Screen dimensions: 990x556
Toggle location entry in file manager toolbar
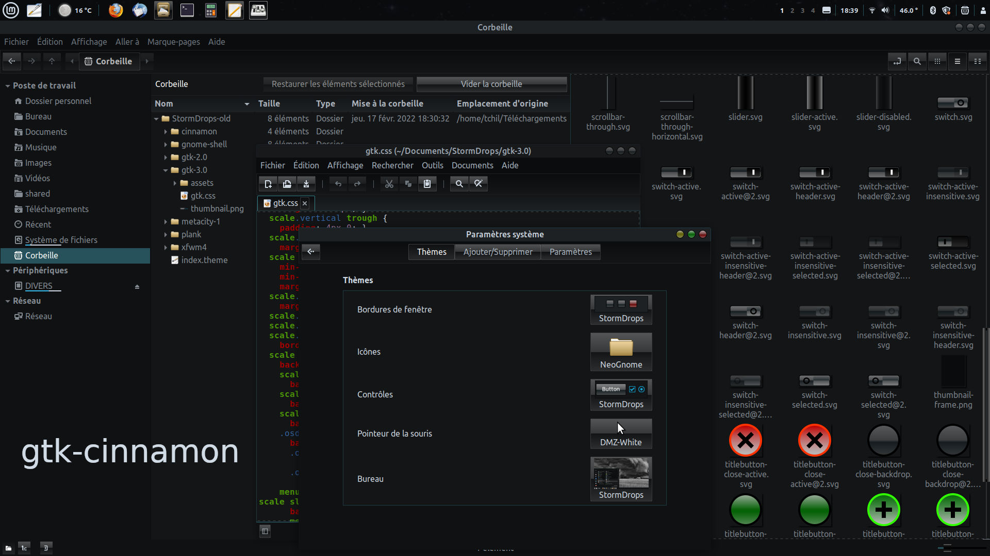click(x=897, y=61)
